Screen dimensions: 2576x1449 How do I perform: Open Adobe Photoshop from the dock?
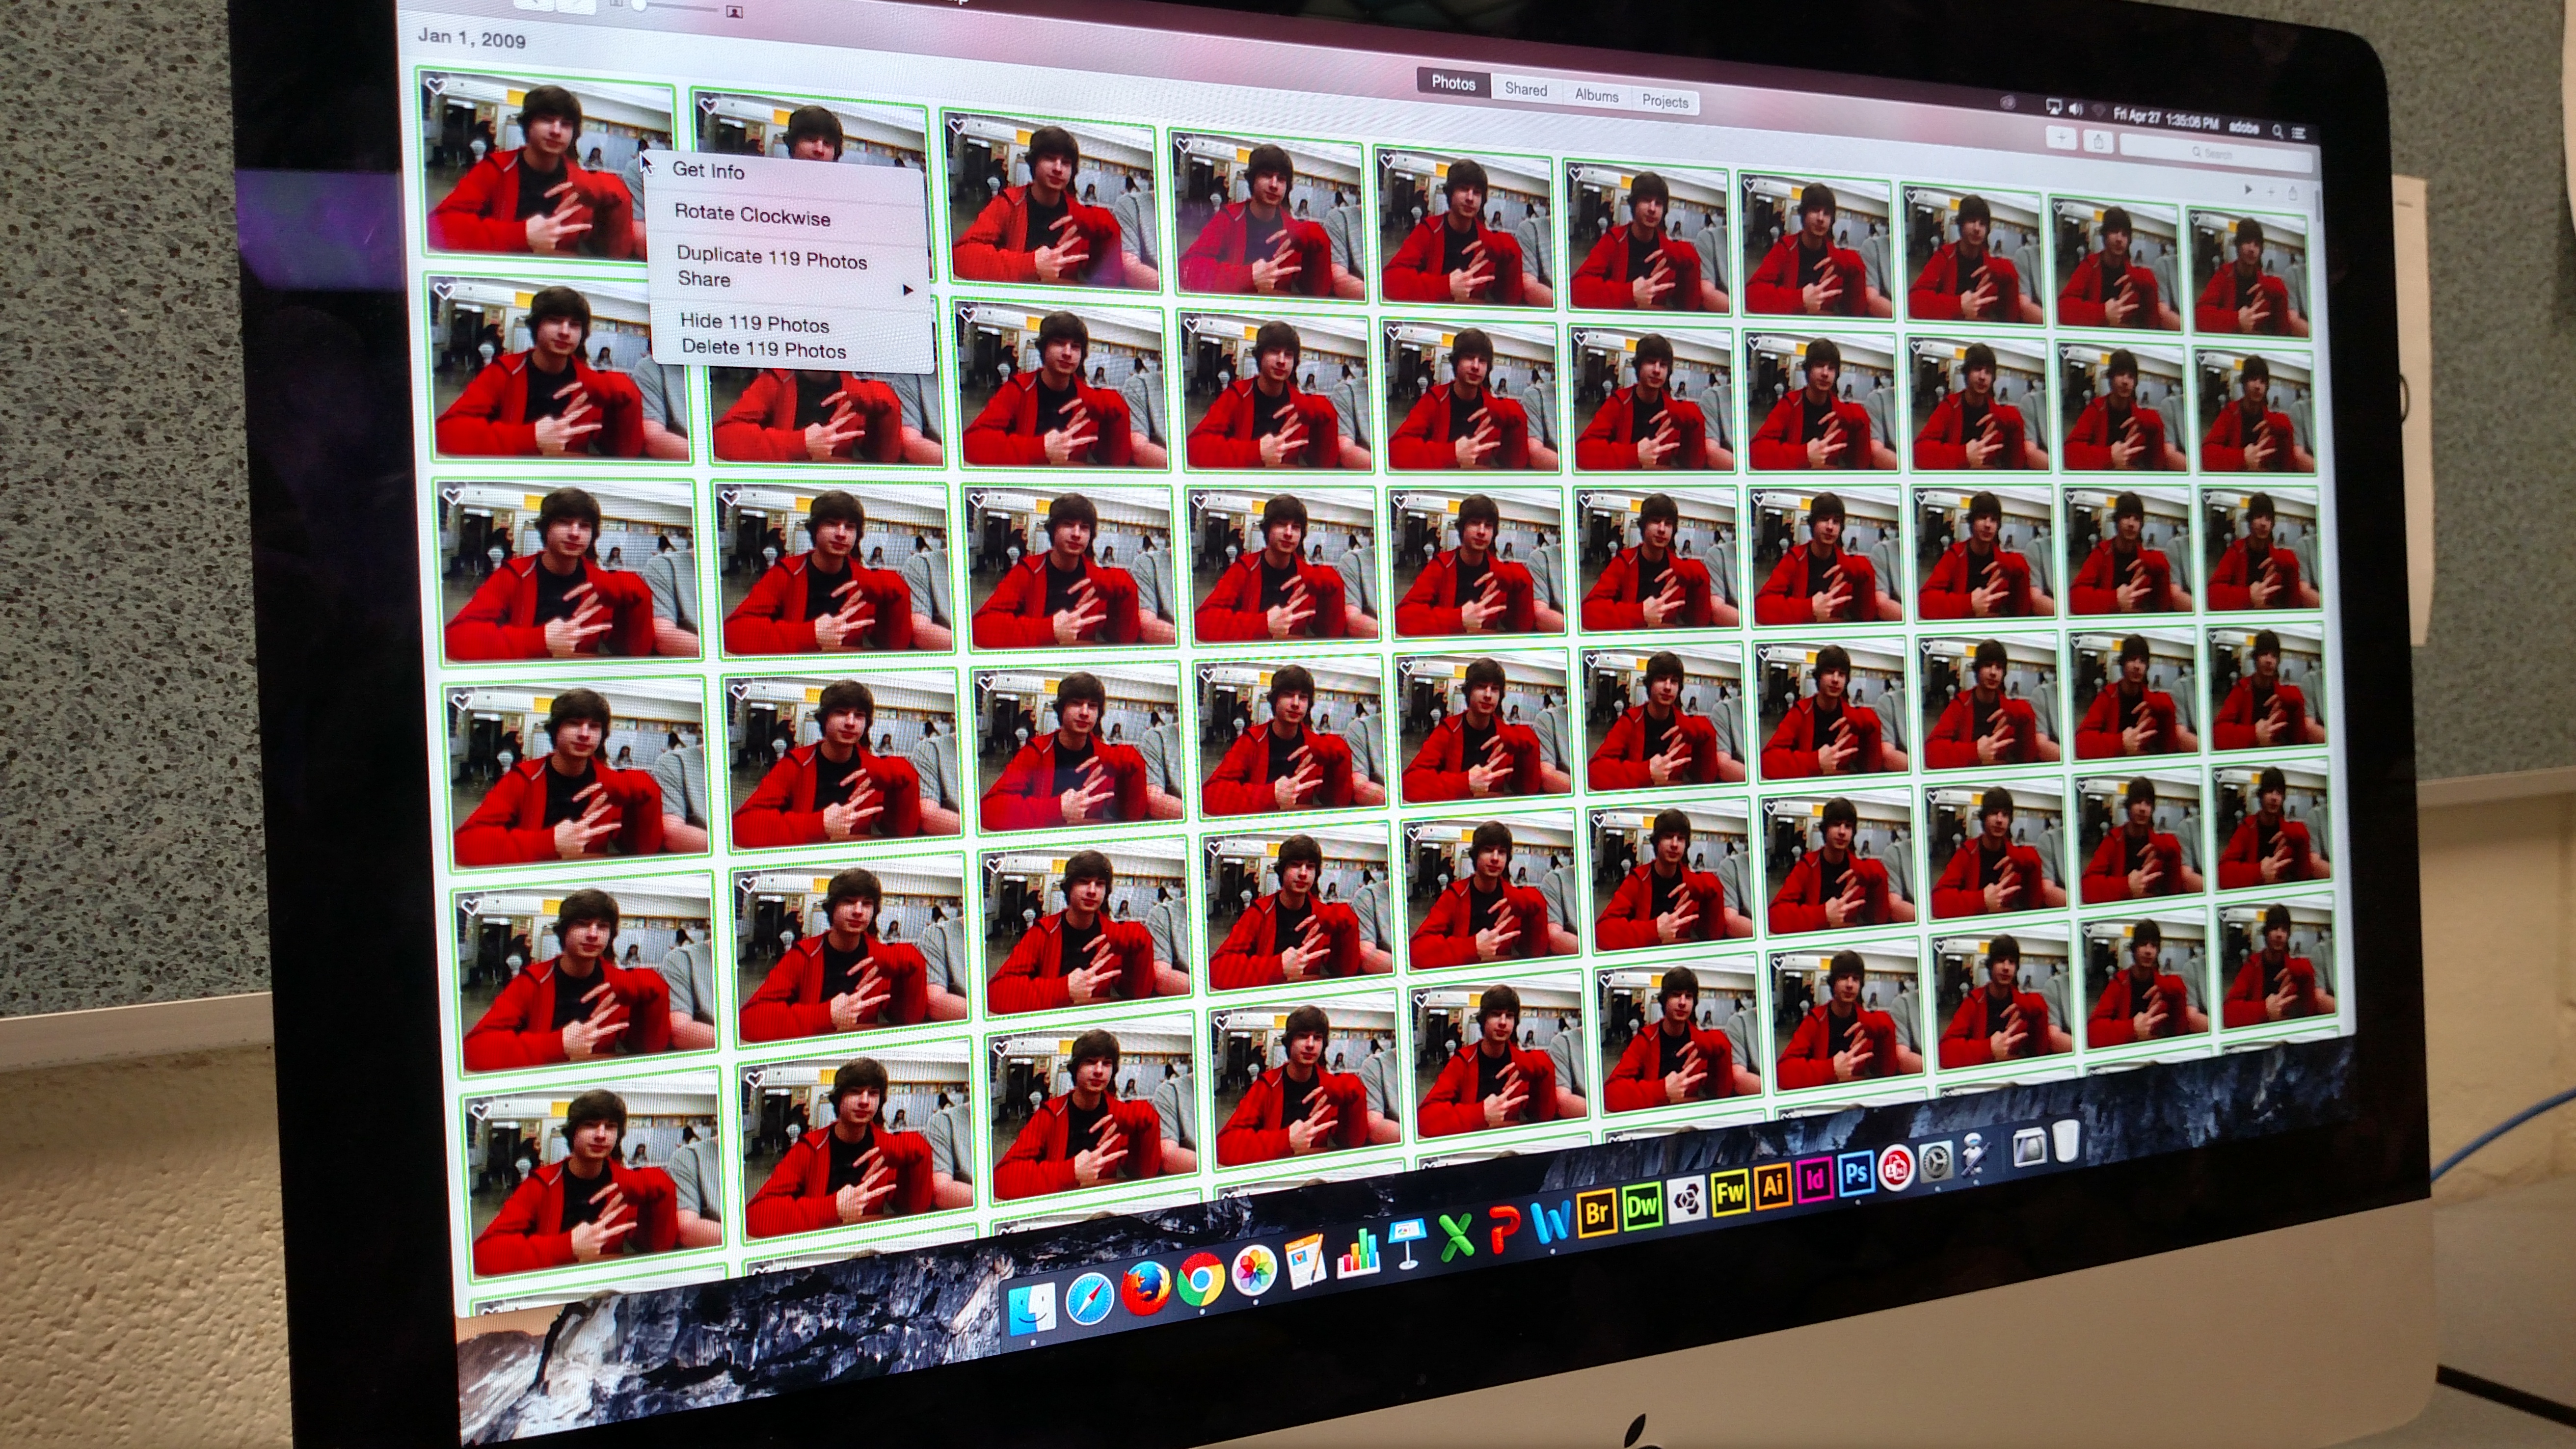(1856, 1173)
